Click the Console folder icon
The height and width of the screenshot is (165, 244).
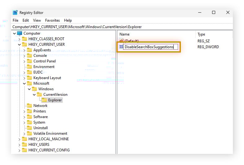[x=29, y=55]
